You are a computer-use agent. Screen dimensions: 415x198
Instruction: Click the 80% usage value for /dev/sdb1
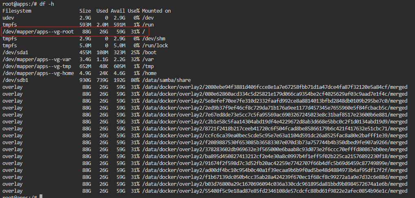(x=135, y=80)
